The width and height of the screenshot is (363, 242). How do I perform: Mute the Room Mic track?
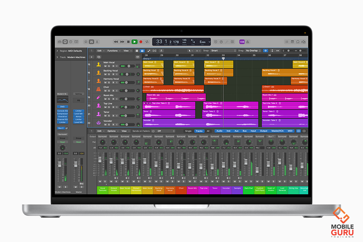(105, 99)
